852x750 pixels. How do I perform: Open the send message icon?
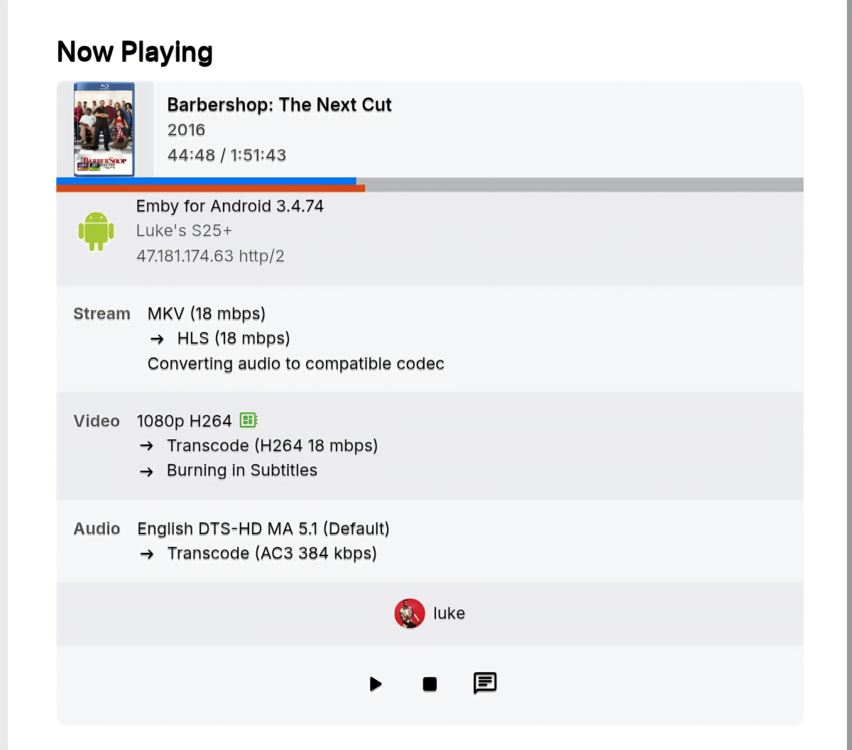tap(485, 683)
